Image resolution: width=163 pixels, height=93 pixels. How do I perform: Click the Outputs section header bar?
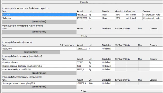click(x=82, y=91)
